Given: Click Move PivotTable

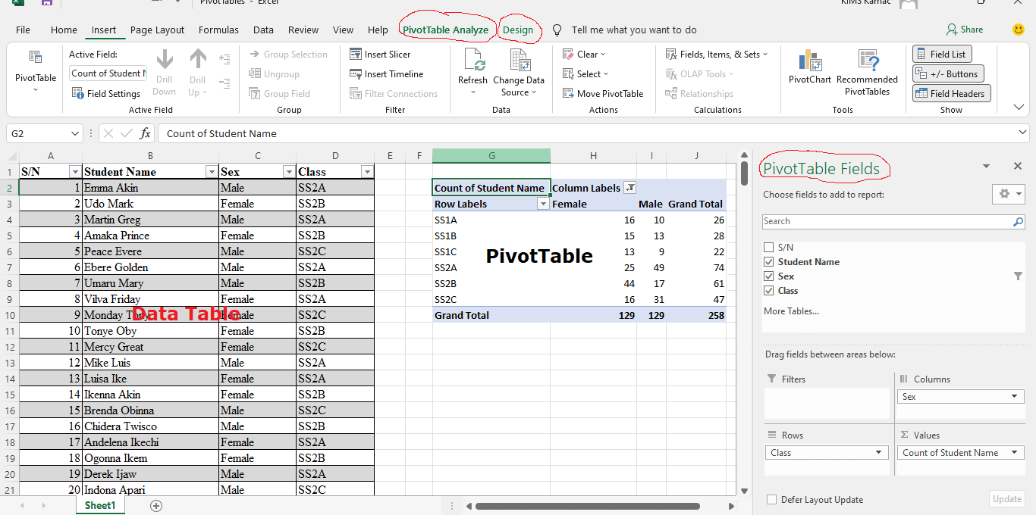Looking at the screenshot, I should click(x=604, y=92).
